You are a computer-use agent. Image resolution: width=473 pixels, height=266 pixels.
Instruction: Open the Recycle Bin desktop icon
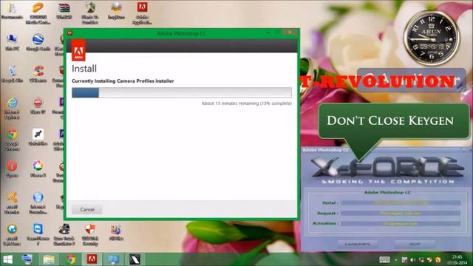click(x=12, y=74)
